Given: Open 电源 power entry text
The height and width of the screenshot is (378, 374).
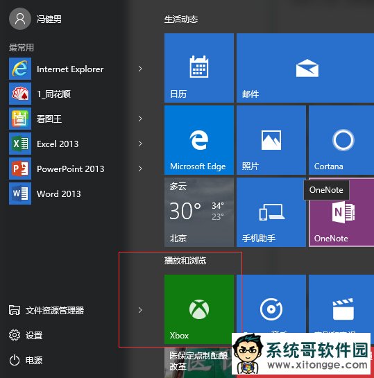Looking at the screenshot, I should (x=34, y=361).
